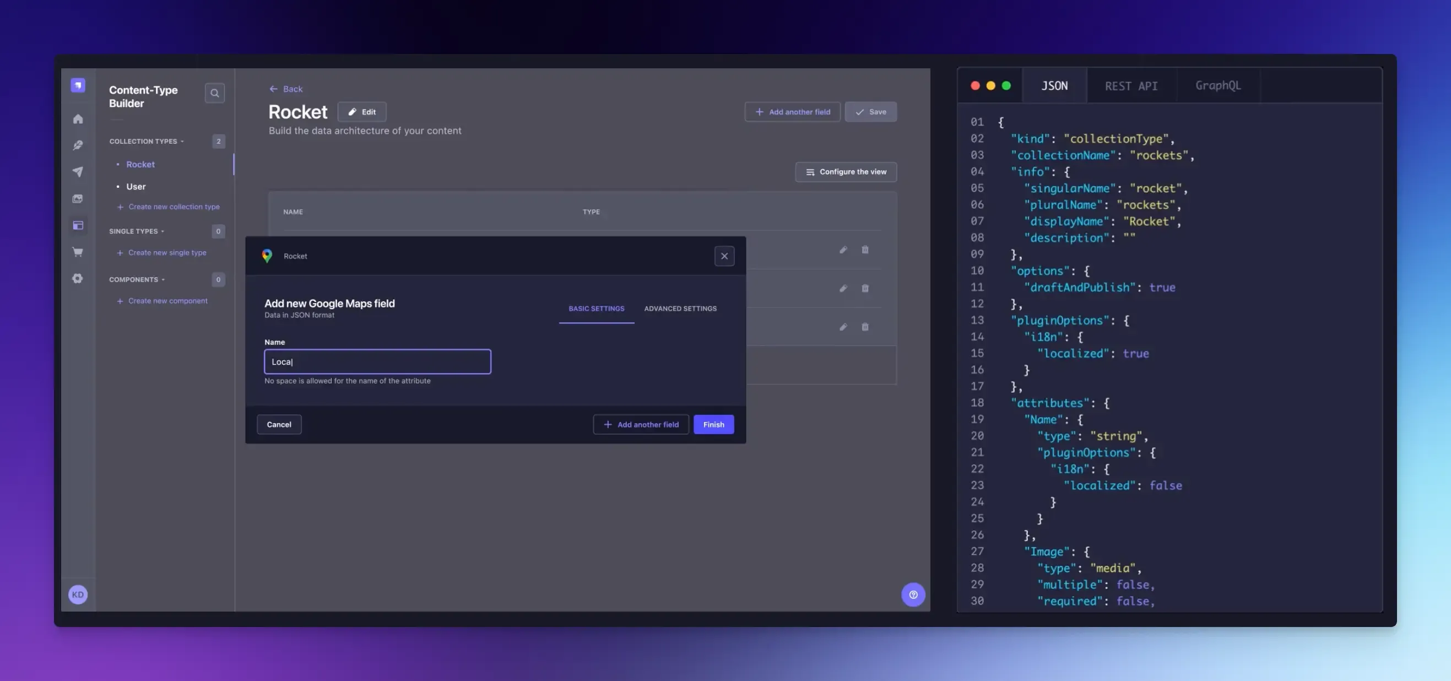Viewport: 1451px width, 681px height.
Task: Open settings gear in sidebar
Action: click(x=78, y=278)
